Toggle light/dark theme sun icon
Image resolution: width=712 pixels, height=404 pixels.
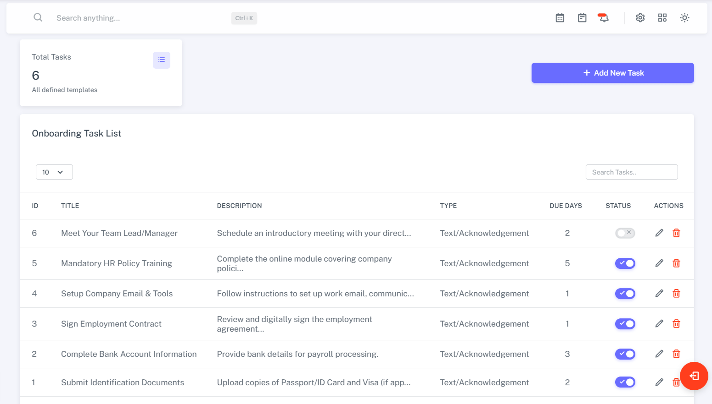pos(684,18)
